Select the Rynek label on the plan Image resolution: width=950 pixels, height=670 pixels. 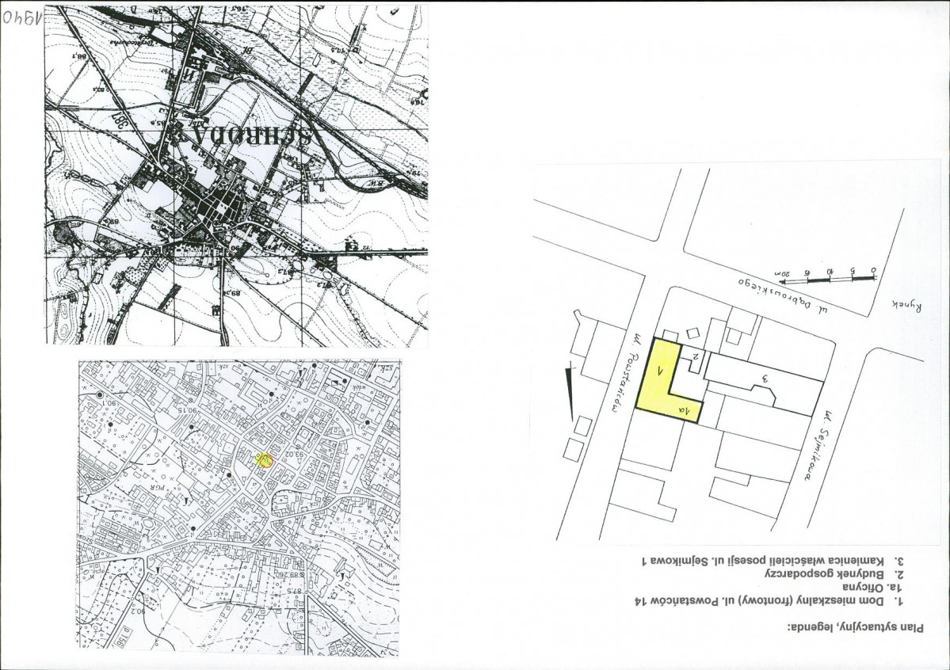click(907, 306)
